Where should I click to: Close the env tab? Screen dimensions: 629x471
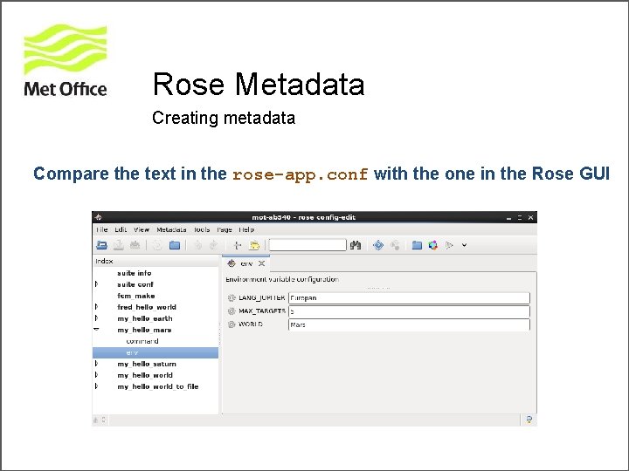point(261,263)
